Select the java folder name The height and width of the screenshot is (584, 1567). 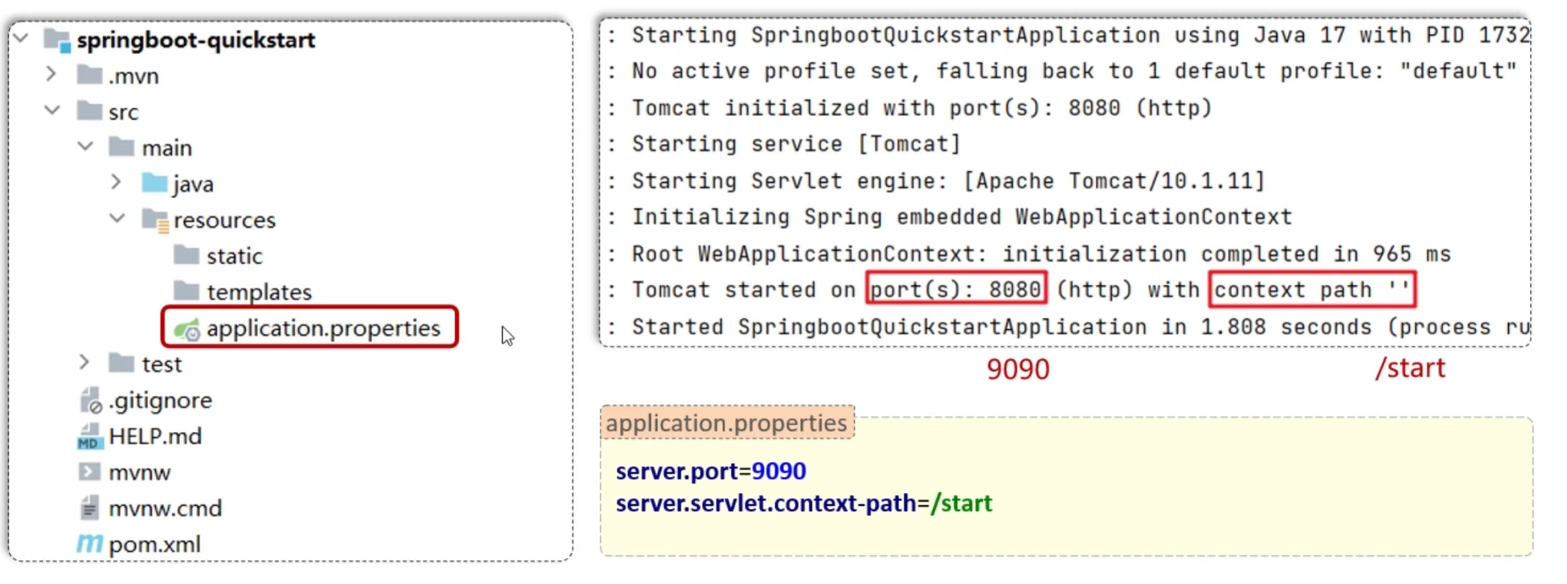[x=194, y=185]
